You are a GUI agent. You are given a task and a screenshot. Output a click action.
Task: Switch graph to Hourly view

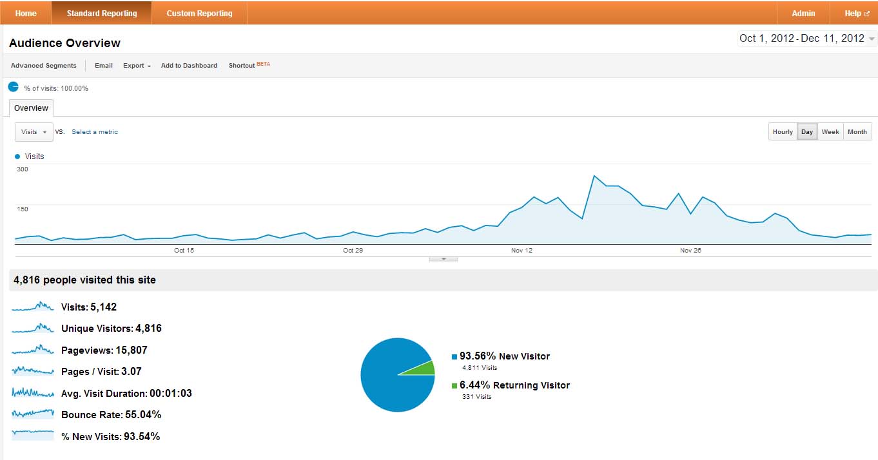(x=783, y=131)
